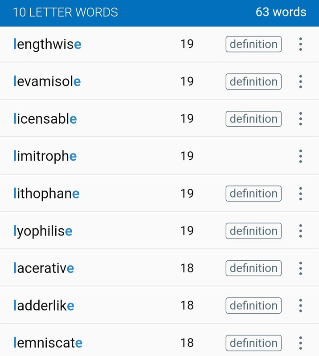Screen dimensions: 319x356
Task: Open the three-dot menu for lemniscate
Action: click(300, 343)
